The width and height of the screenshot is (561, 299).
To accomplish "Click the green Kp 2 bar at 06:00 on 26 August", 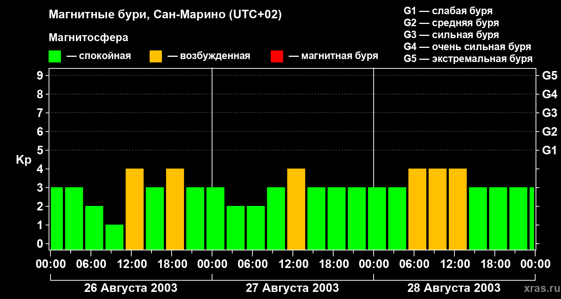I will point(94,228).
